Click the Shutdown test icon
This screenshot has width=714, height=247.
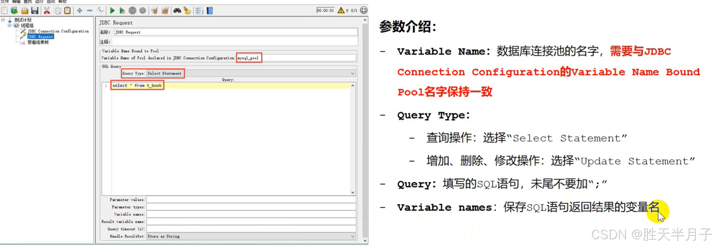(x=143, y=11)
